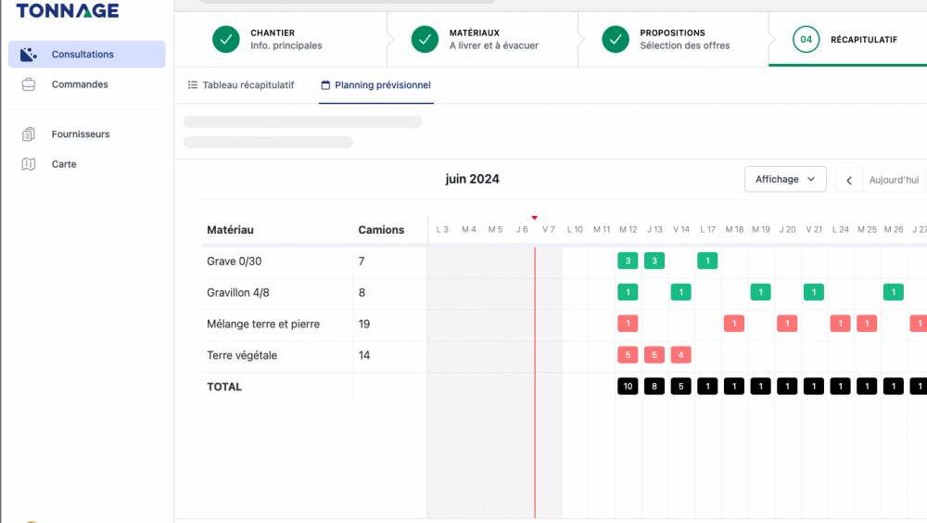Click the Carte map icon

(x=29, y=164)
